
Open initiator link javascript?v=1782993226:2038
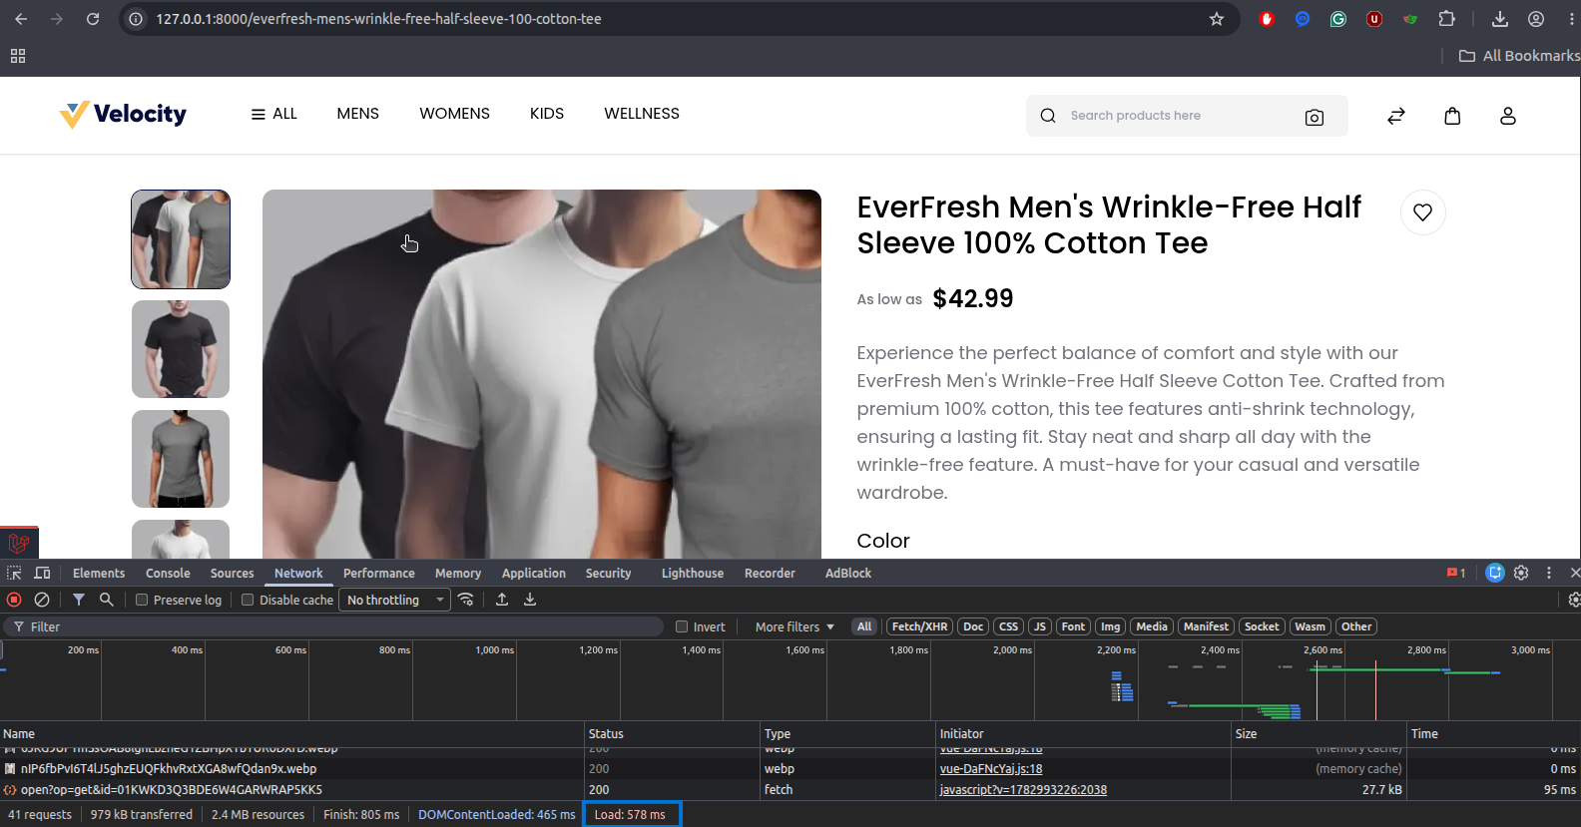click(x=1023, y=789)
